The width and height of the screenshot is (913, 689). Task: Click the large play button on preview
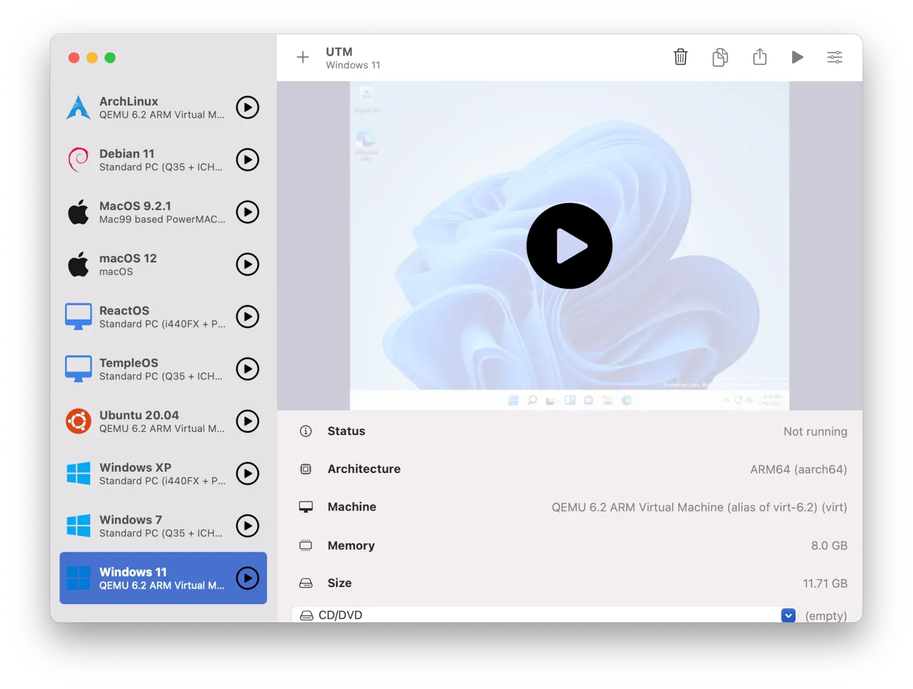coord(569,246)
